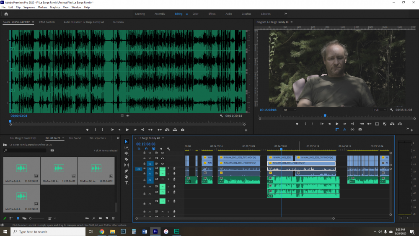Screen dimensions: 419x236
Task: Toggle lock on track V3
Action: [x=145, y=153]
